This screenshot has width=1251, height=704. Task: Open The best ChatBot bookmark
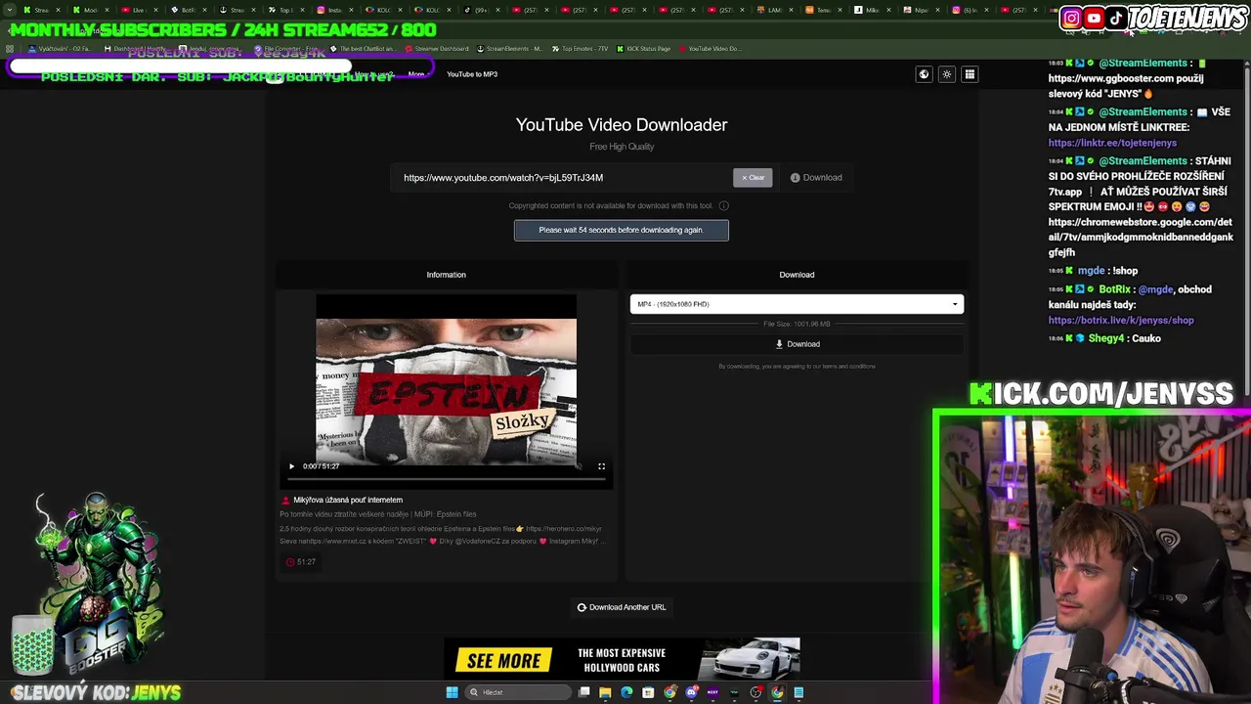click(x=364, y=49)
